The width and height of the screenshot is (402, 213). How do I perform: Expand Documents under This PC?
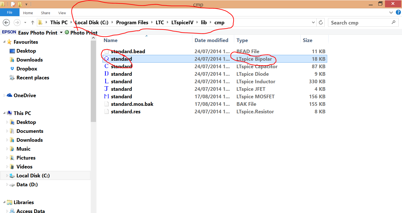coord(8,131)
